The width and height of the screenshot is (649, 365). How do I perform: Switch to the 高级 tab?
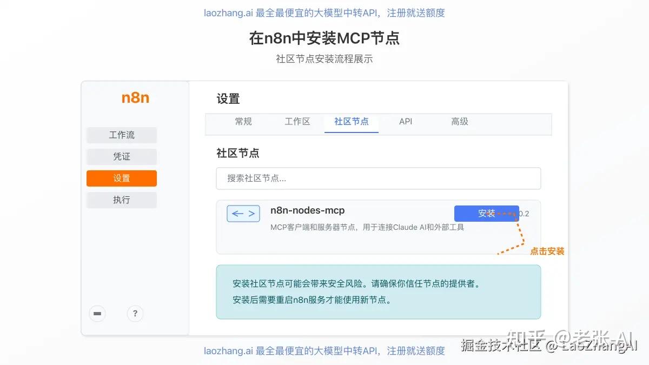459,122
